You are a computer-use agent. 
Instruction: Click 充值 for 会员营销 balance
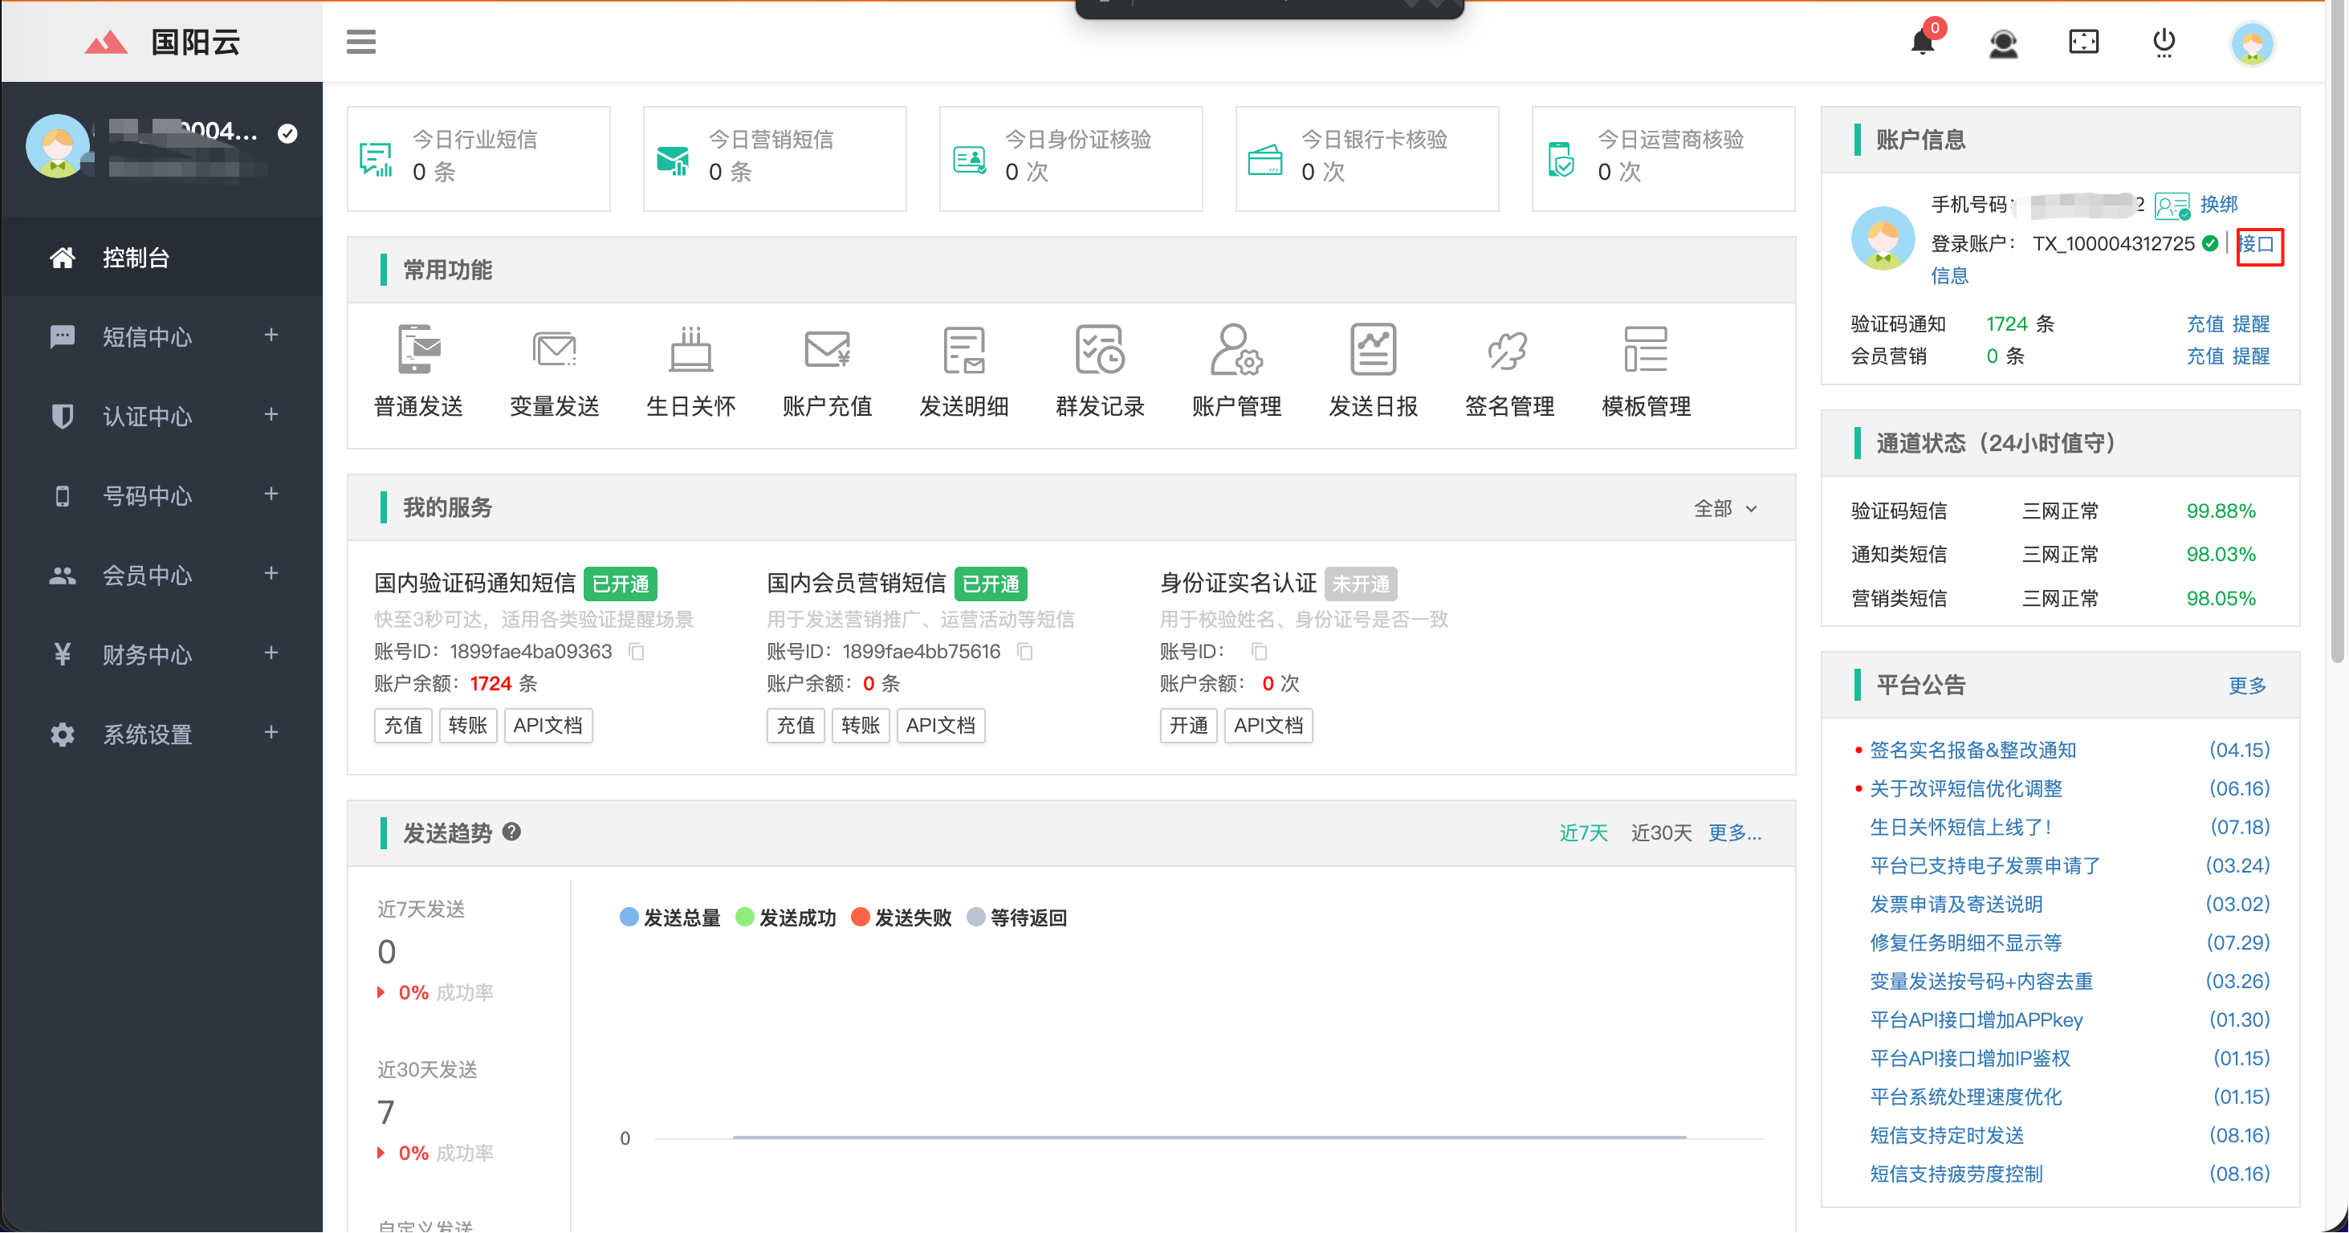pyautogui.click(x=2205, y=356)
